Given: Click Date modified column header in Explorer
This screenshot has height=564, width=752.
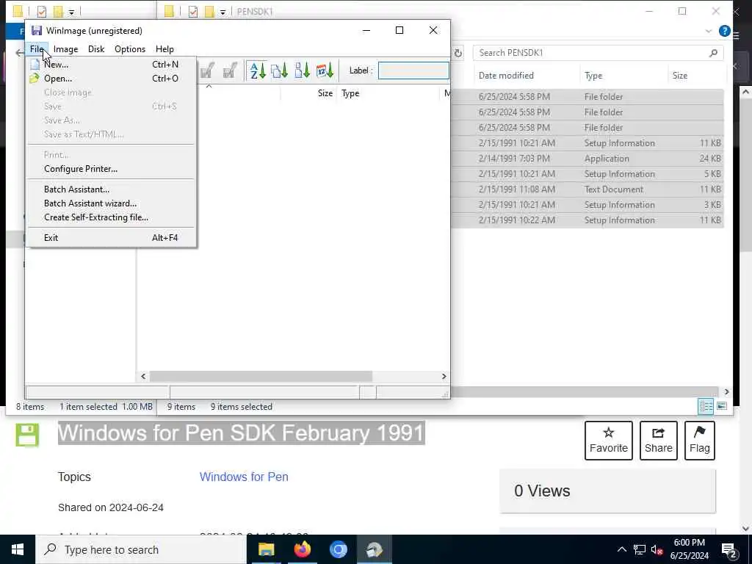Looking at the screenshot, I should point(506,76).
